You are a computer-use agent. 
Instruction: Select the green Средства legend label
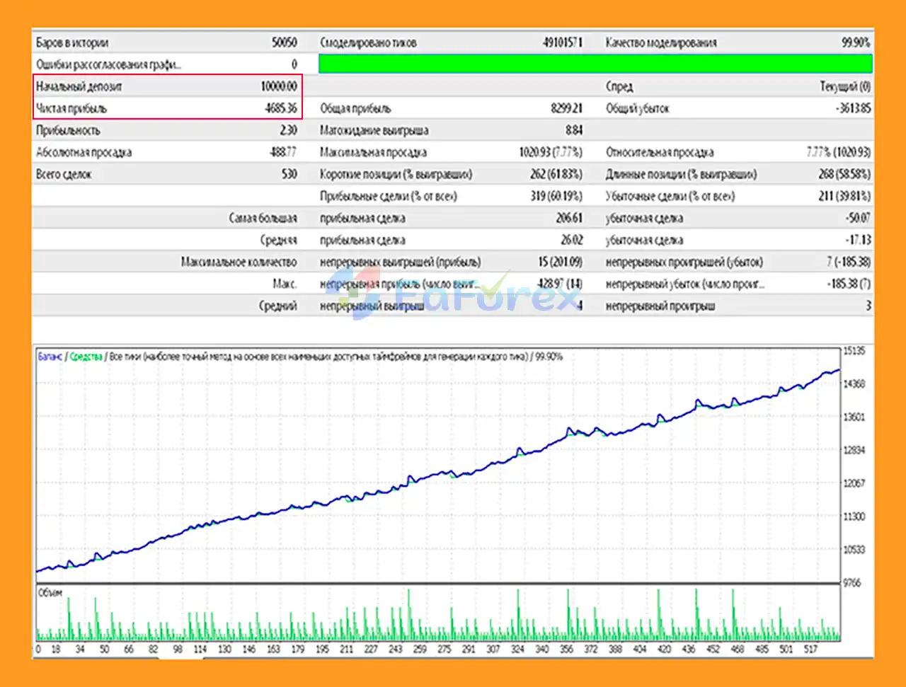click(x=86, y=357)
